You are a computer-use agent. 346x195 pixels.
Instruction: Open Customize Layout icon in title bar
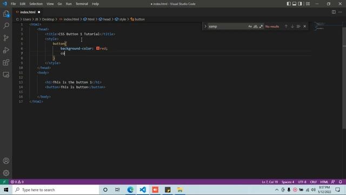[x=308, y=4]
